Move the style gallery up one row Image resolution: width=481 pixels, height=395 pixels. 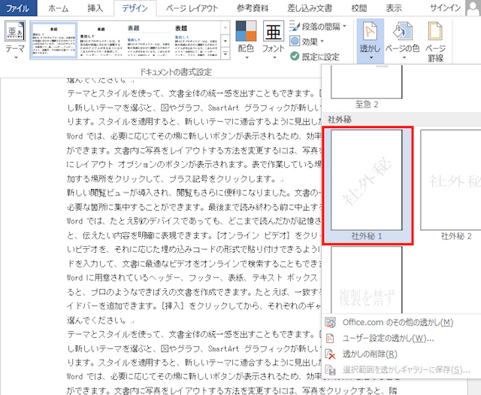tap(225, 27)
